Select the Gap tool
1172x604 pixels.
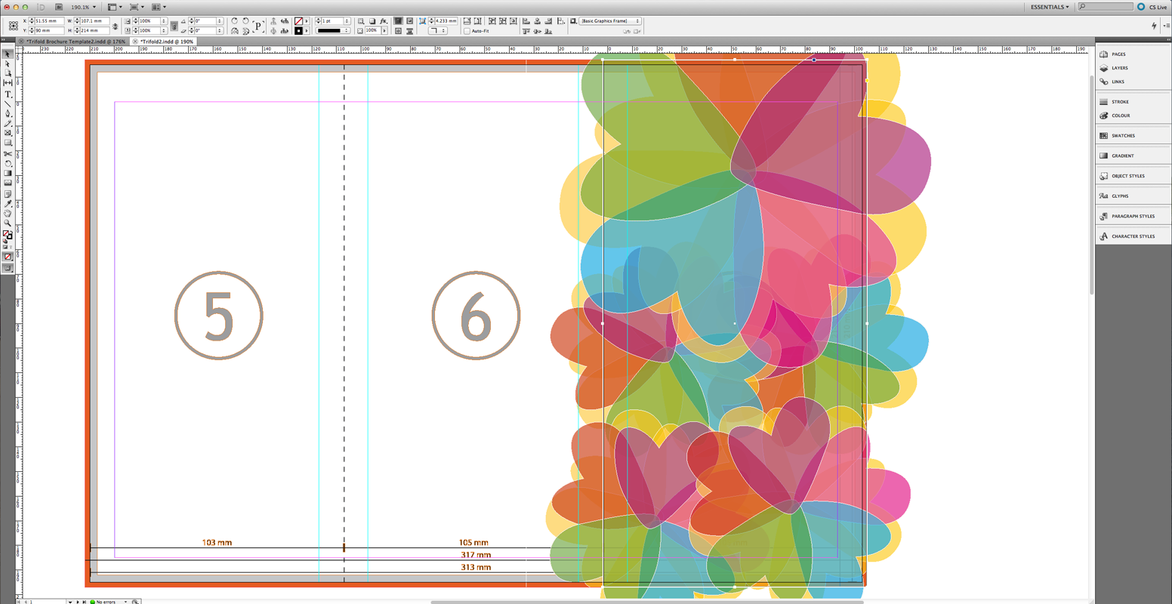(x=8, y=83)
